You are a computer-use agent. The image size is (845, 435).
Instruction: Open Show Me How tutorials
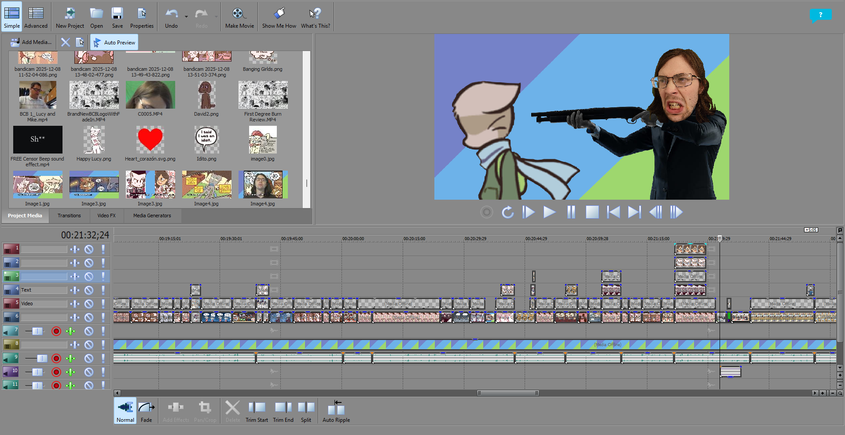point(279,17)
